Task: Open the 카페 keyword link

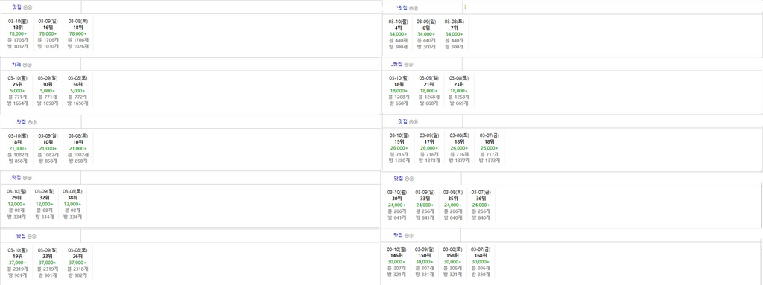Action: (x=16, y=64)
